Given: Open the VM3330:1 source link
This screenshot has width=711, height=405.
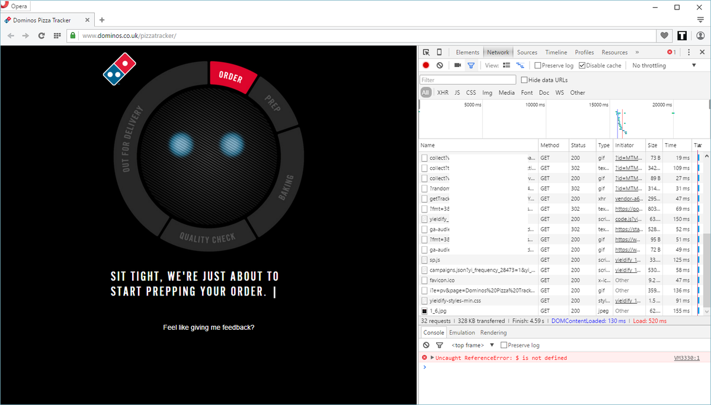Looking at the screenshot, I should click(x=687, y=358).
